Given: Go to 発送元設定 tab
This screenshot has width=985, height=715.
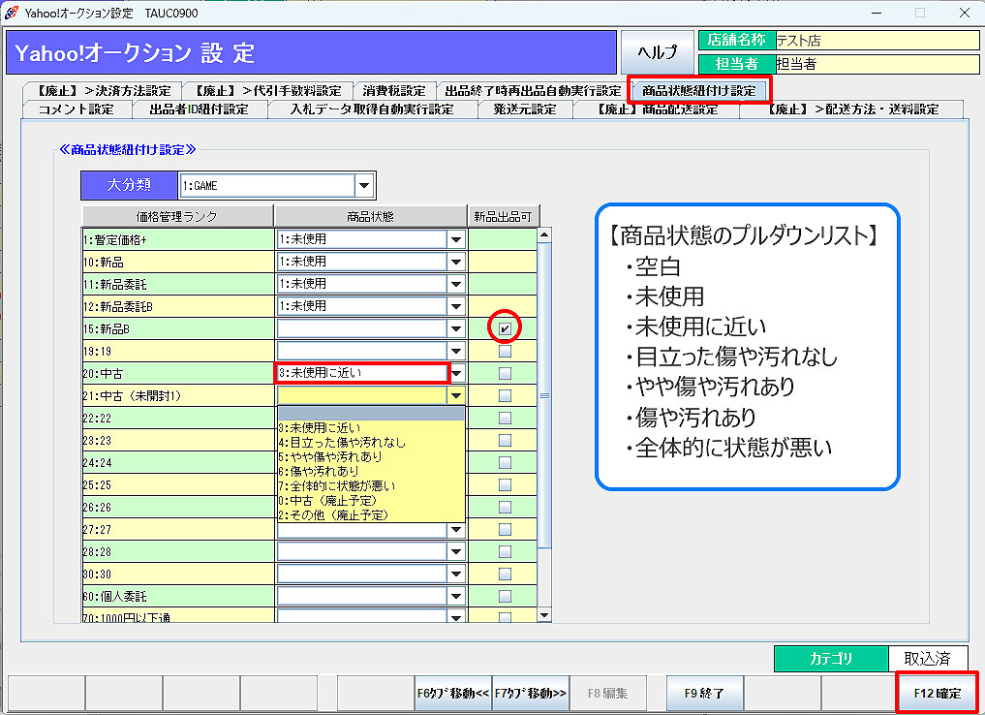Looking at the screenshot, I should [524, 109].
